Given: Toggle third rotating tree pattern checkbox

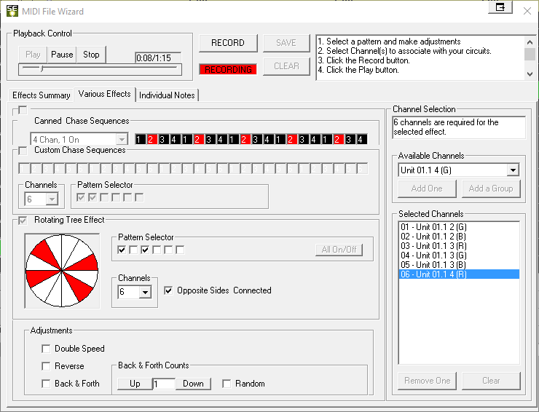Looking at the screenshot, I should click(145, 250).
